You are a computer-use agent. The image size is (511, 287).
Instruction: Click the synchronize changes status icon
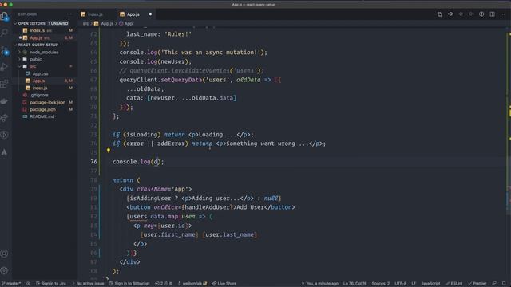29,284
